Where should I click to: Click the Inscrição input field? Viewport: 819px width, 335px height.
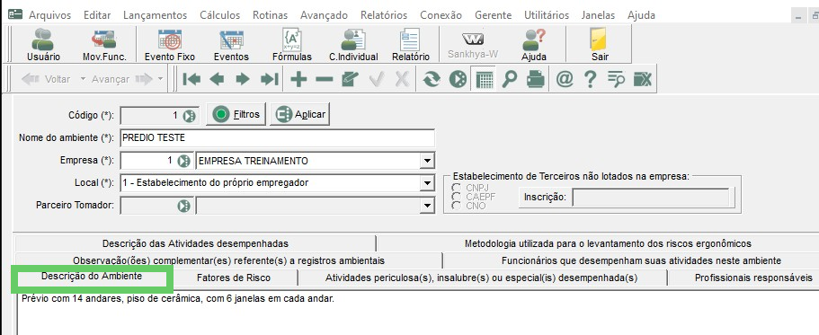(x=651, y=198)
